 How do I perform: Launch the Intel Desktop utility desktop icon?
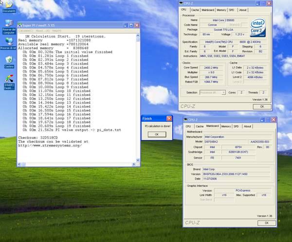pyautogui.click(x=9, y=79)
